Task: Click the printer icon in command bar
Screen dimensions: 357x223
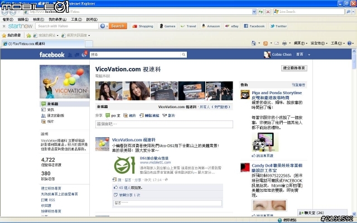Action: [x=284, y=43]
